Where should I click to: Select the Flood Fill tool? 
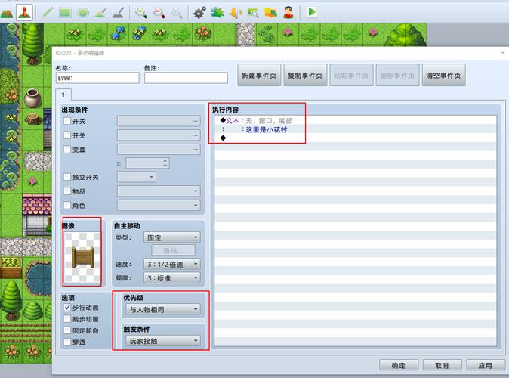pos(100,13)
